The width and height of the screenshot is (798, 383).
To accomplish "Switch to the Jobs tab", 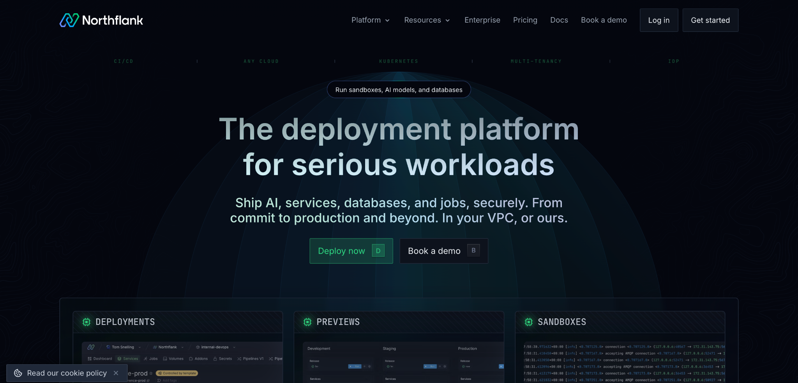I will pyautogui.click(x=151, y=359).
